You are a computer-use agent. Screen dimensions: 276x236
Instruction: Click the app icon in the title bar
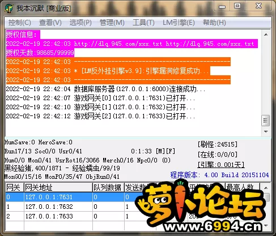[9, 8]
